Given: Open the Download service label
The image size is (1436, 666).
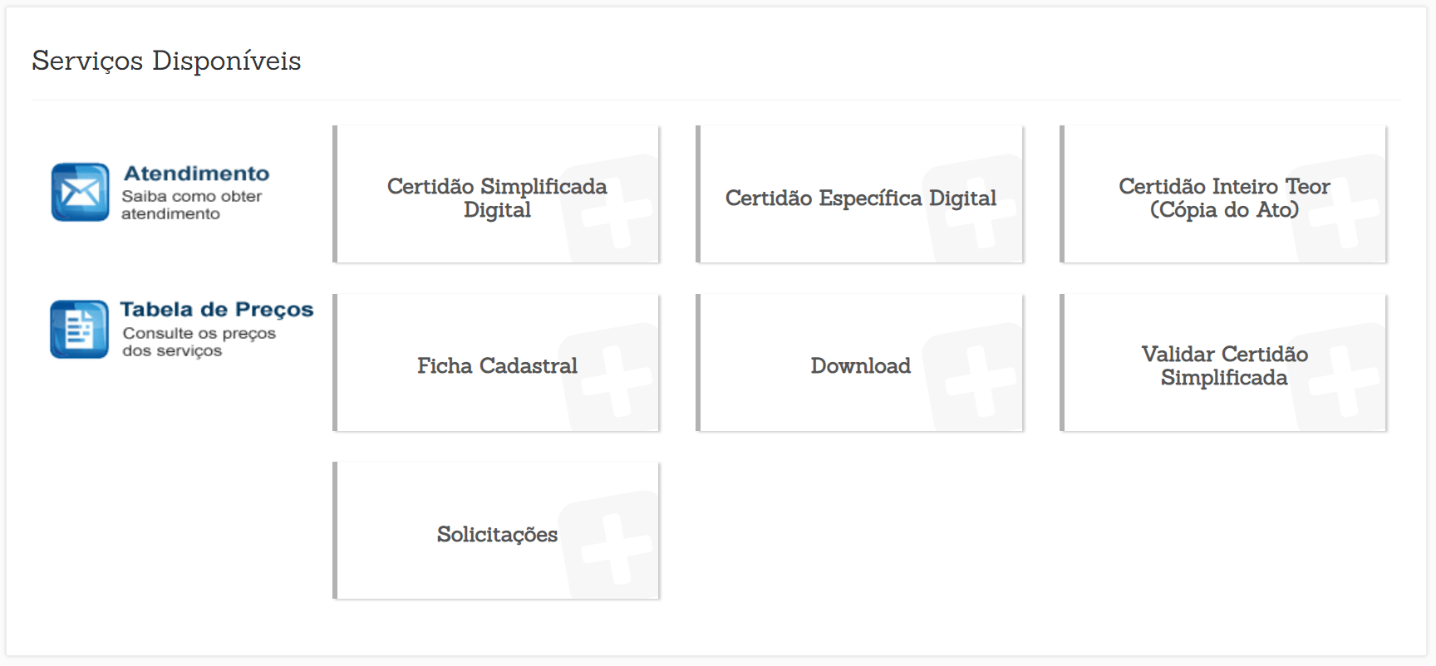Looking at the screenshot, I should click(860, 365).
